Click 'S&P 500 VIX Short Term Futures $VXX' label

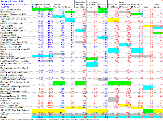[15, 111]
